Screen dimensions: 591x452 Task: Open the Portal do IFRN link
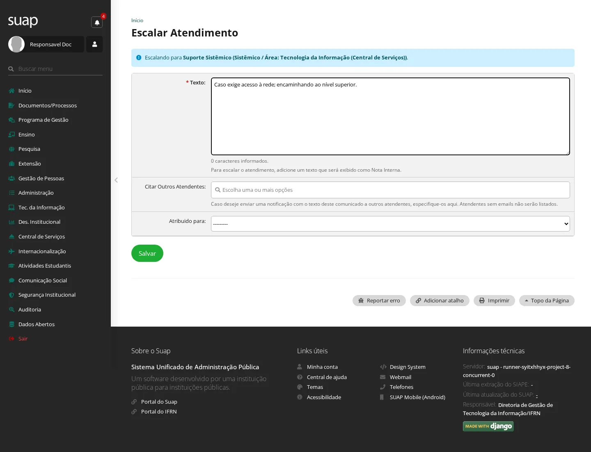tap(159, 411)
